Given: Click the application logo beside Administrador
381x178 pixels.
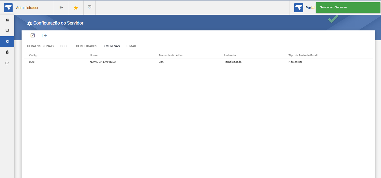Looking at the screenshot, I should (x=8, y=8).
